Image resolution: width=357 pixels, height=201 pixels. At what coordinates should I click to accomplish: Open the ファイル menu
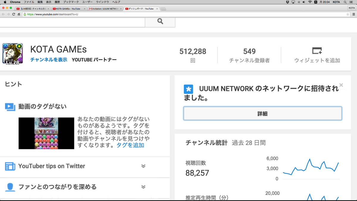pyautogui.click(x=29, y=2)
